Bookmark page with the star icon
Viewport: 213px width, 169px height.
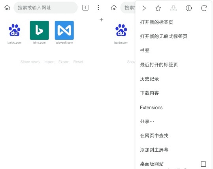coord(158,8)
